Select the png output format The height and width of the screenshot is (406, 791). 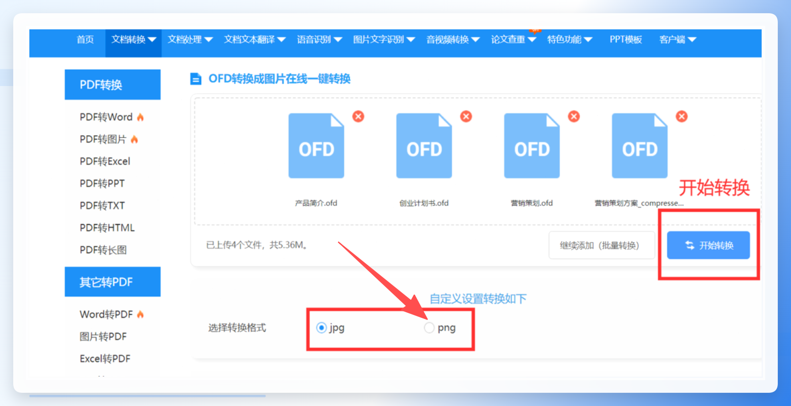click(429, 328)
